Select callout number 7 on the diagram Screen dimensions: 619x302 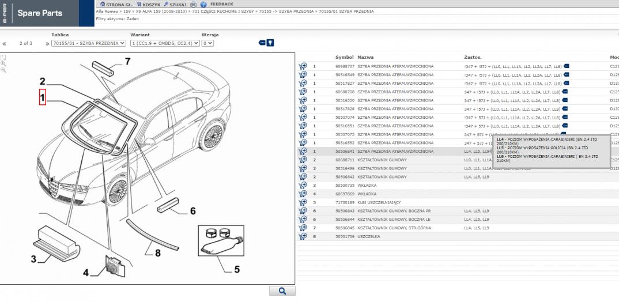[127, 61]
